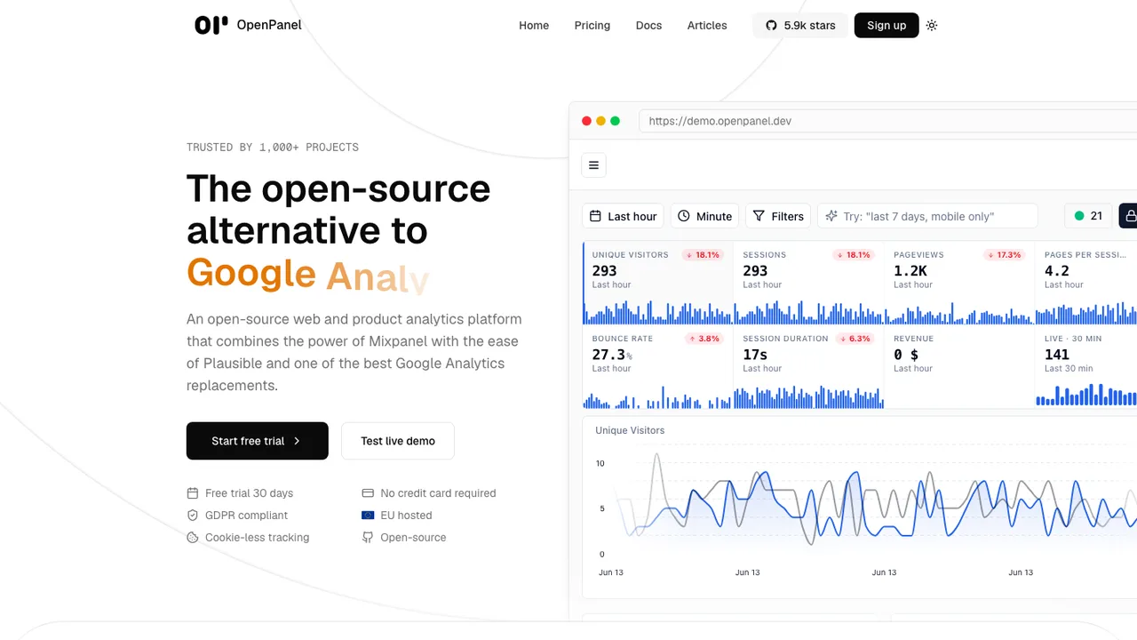Click the OpenPanel brand name
The width and height of the screenshot is (1137, 640).
269,25
